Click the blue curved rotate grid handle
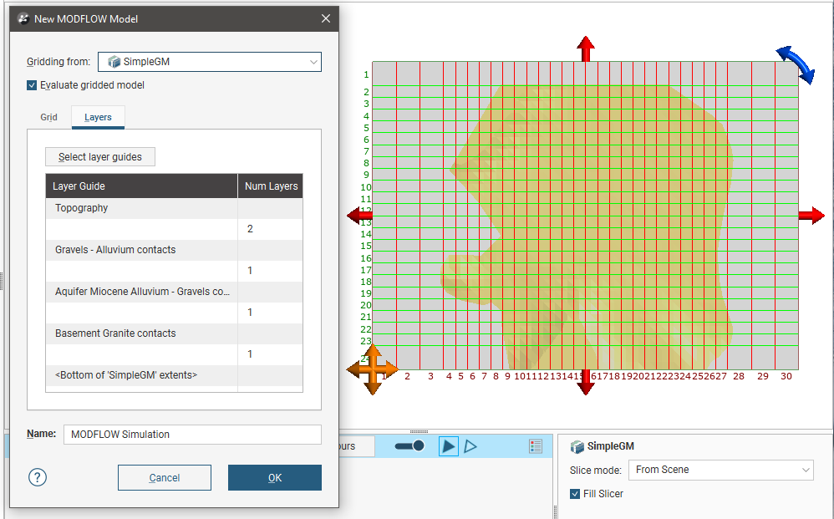 795,64
